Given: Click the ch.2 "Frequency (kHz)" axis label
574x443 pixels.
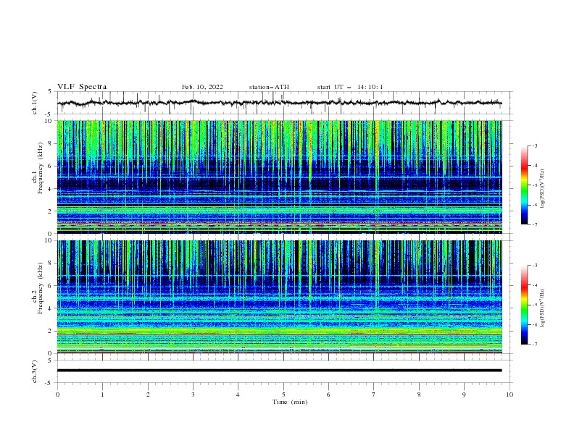Looking at the screenshot, I should tap(40, 288).
